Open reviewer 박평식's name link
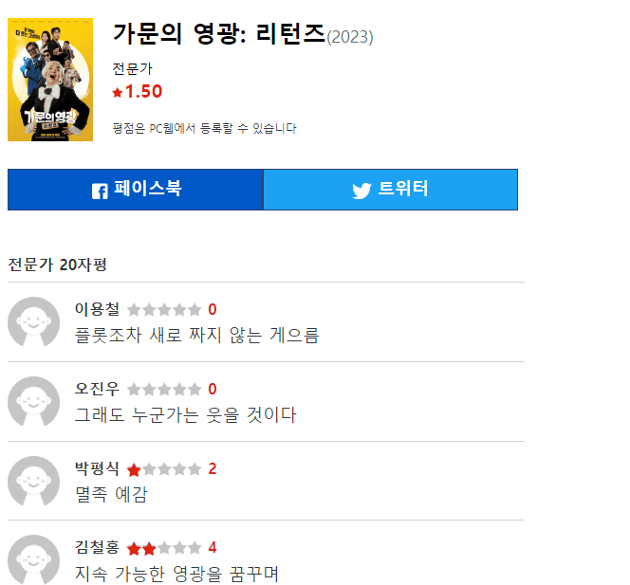This screenshot has width=630, height=585. [97, 468]
